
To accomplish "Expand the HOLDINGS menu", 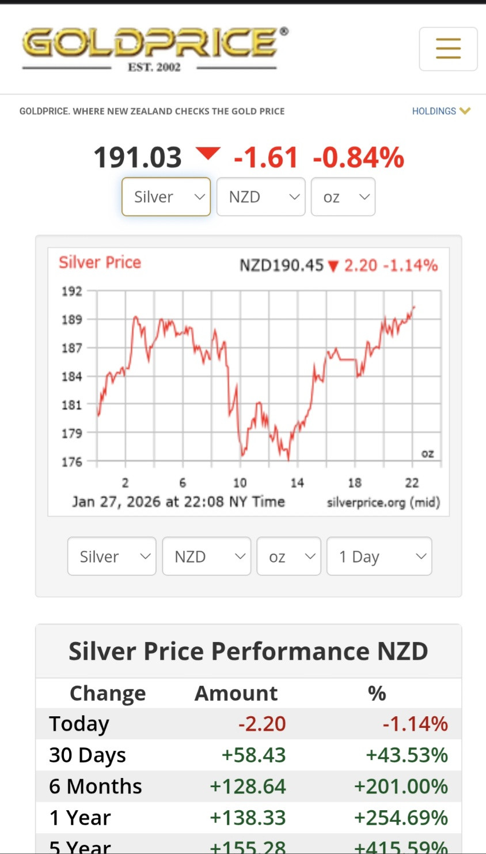I will tap(441, 111).
